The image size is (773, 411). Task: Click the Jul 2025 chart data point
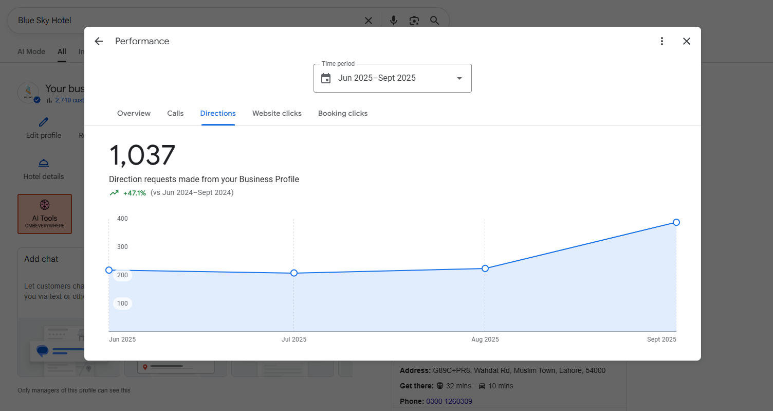[x=294, y=273]
